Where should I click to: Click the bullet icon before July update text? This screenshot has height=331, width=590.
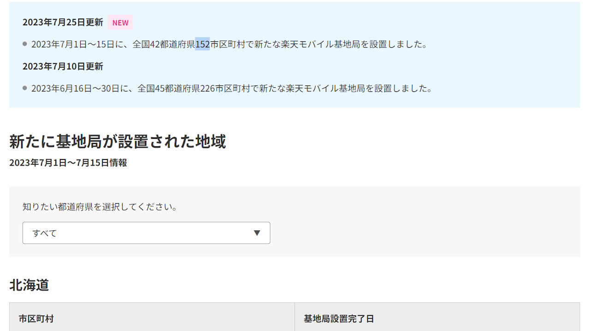(25, 44)
